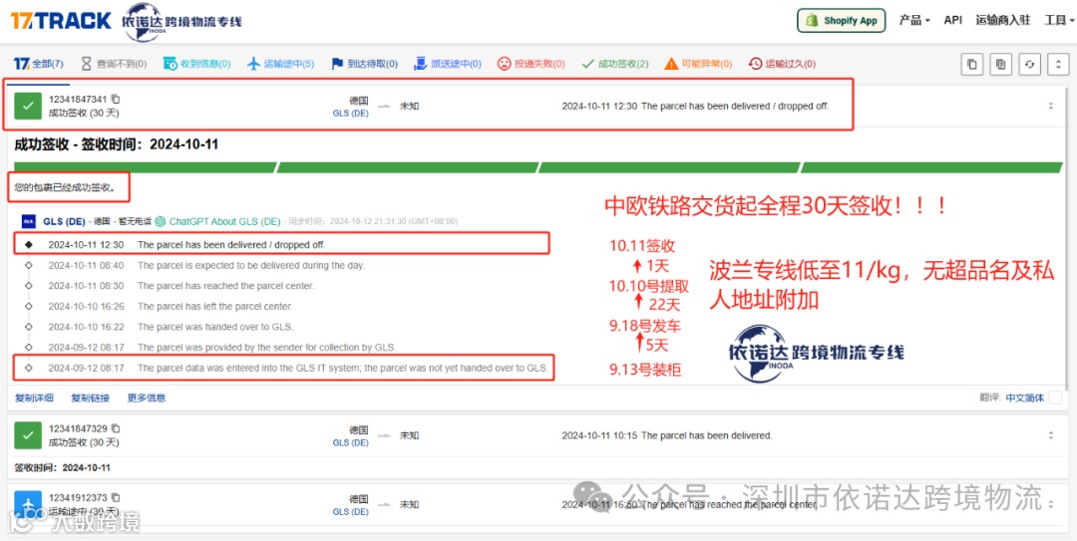This screenshot has width=1077, height=541.
Task: Select the 全部(7) tab
Action: pos(39,64)
